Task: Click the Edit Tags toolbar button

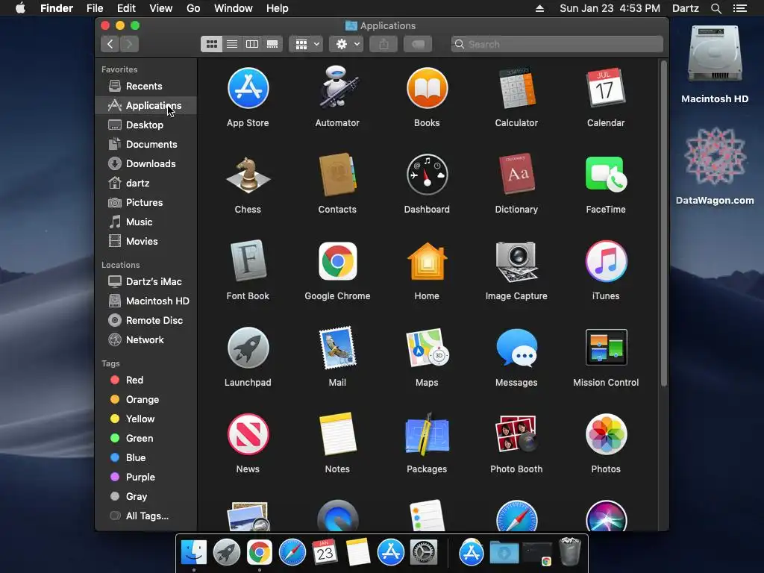Action: pos(418,44)
